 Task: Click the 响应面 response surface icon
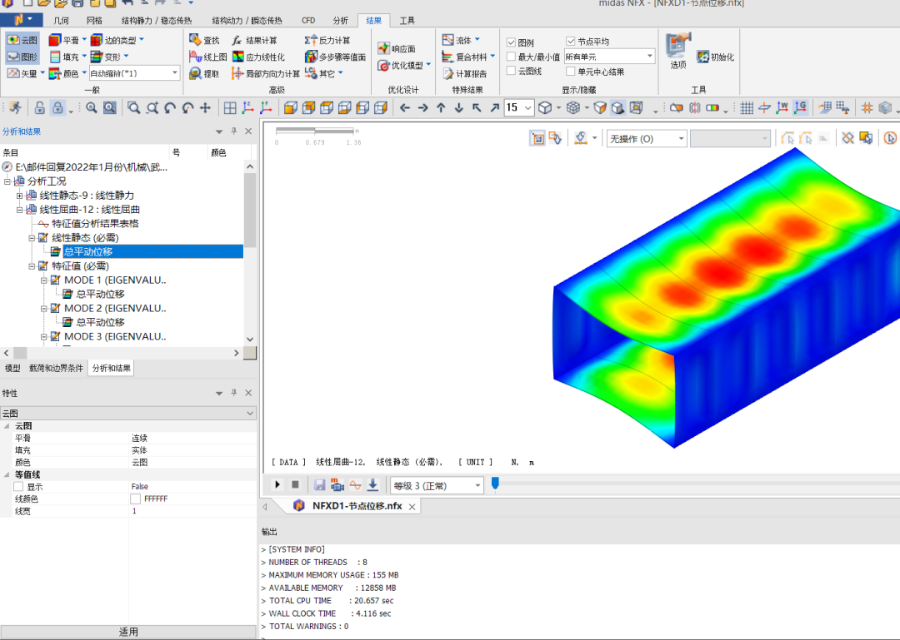pyautogui.click(x=397, y=49)
